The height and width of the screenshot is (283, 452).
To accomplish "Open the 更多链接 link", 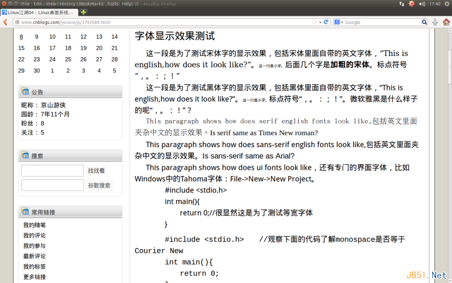I will click(x=34, y=277).
